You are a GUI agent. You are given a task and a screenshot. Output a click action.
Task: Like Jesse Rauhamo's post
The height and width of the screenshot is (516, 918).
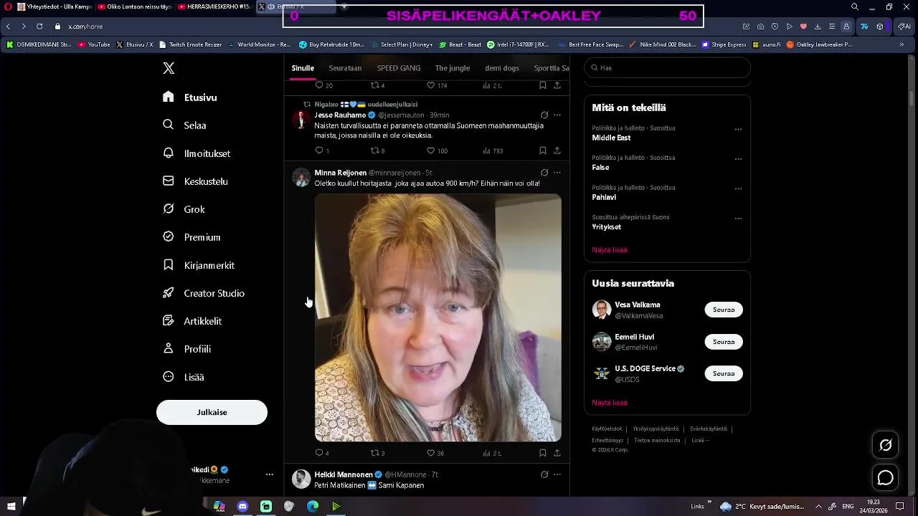pyautogui.click(x=437, y=150)
